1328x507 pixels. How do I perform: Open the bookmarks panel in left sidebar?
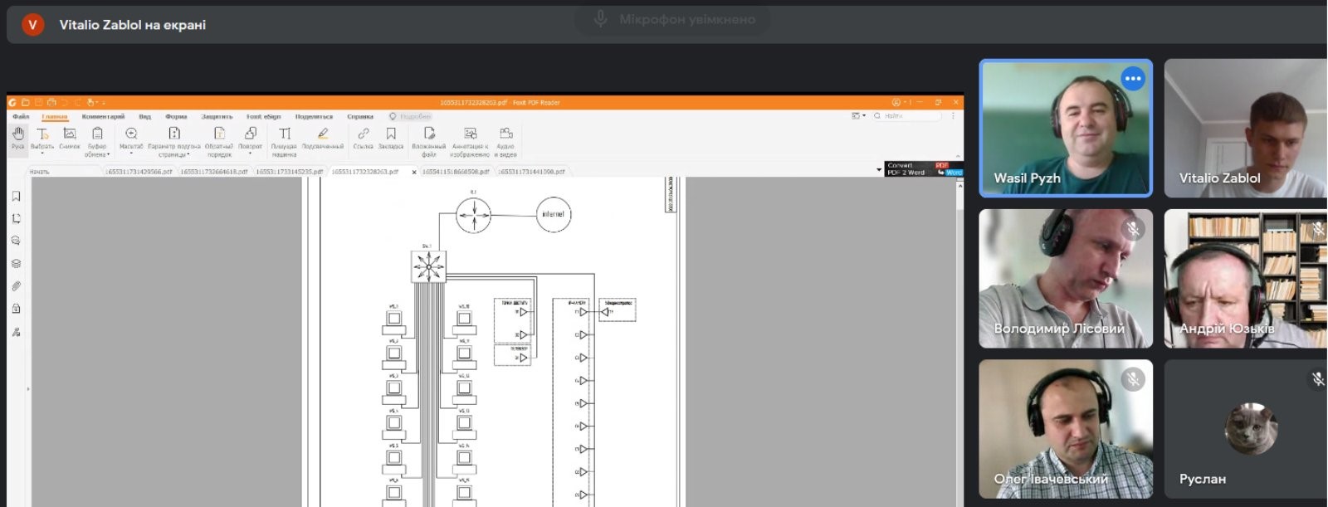(x=16, y=197)
